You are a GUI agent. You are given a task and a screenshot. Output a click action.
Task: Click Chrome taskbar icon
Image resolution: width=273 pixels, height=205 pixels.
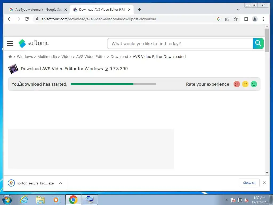[73, 200]
